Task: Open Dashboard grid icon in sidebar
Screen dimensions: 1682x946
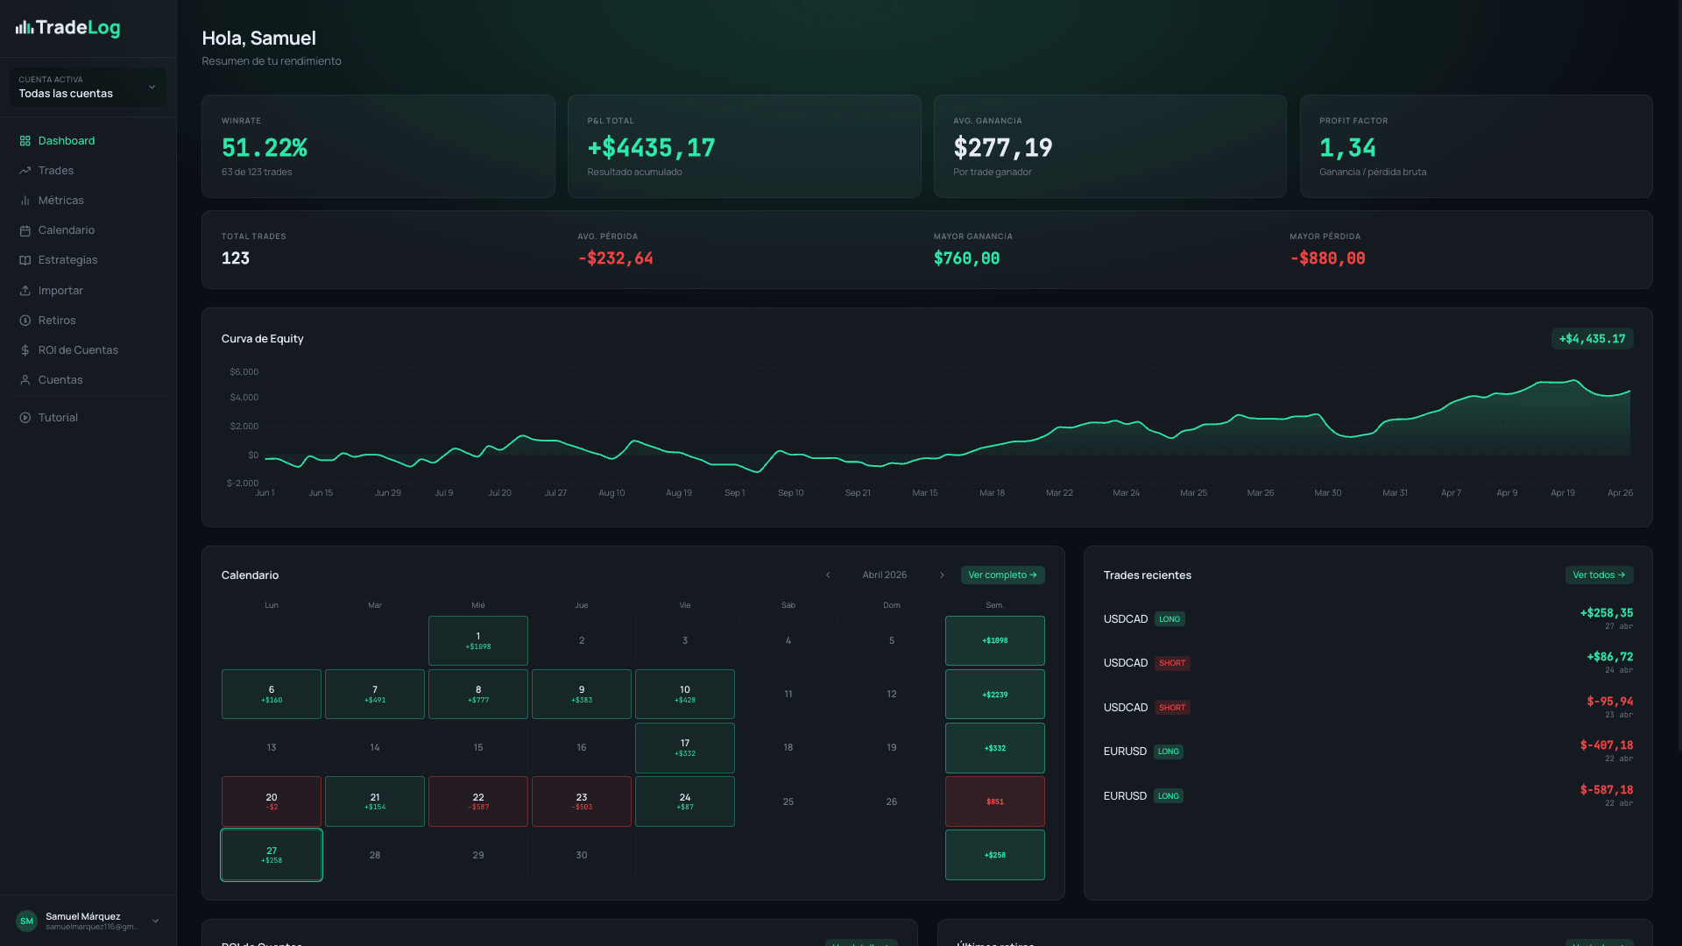Action: tap(25, 141)
